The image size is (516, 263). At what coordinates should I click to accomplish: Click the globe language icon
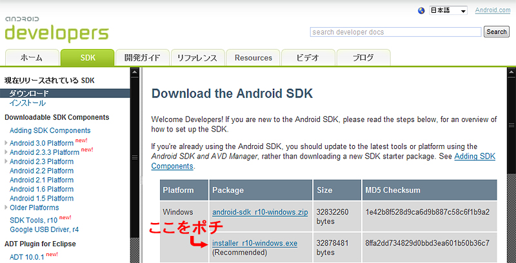(421, 10)
